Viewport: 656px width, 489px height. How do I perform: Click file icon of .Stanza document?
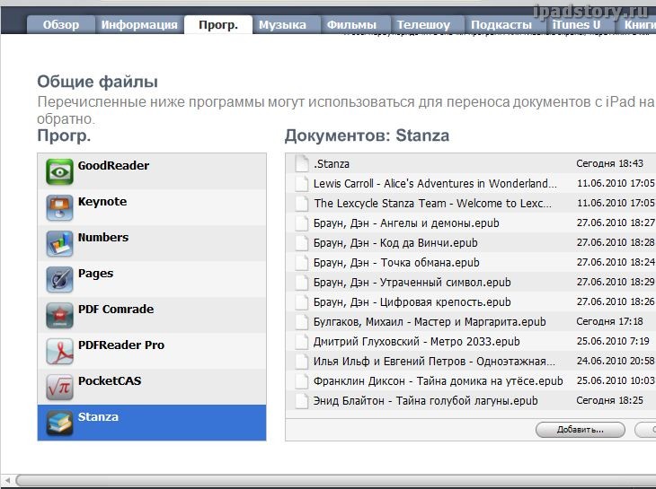[302, 163]
